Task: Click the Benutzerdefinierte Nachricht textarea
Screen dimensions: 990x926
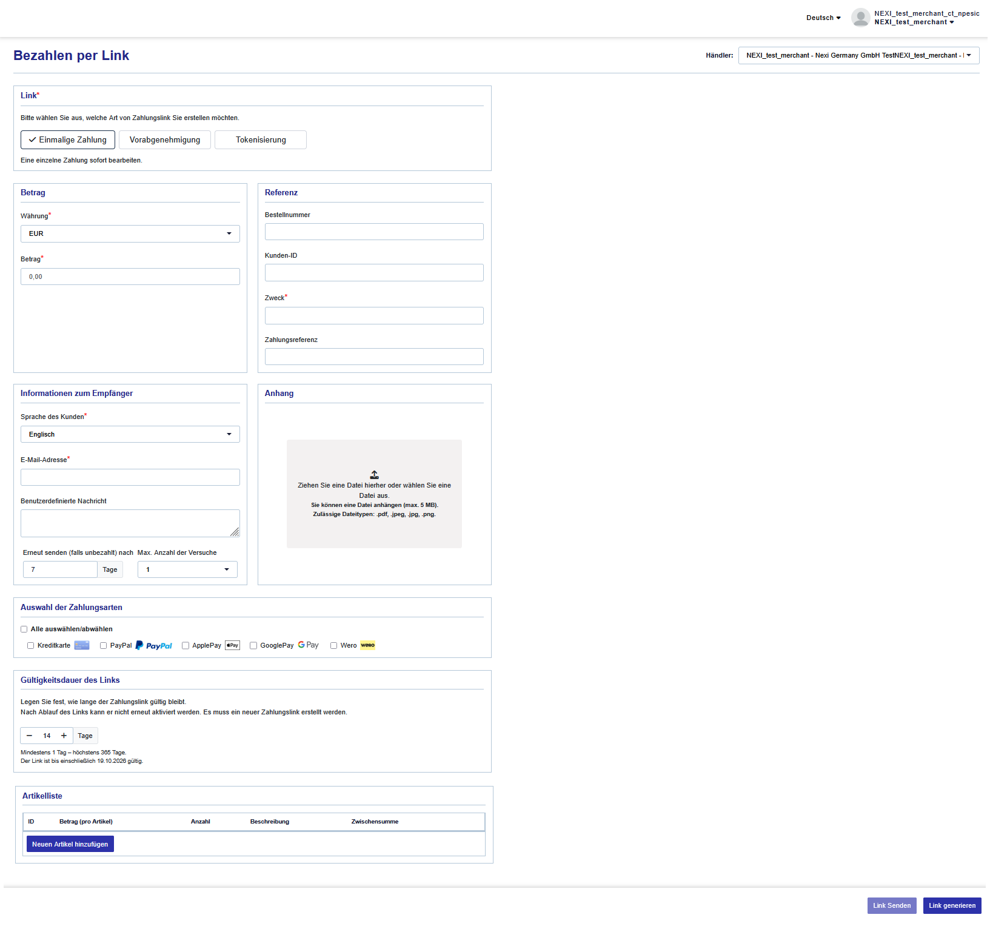Action: [x=130, y=523]
